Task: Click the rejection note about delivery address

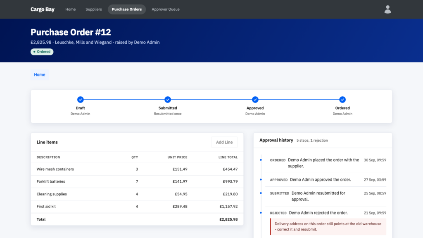Action: point(328,227)
